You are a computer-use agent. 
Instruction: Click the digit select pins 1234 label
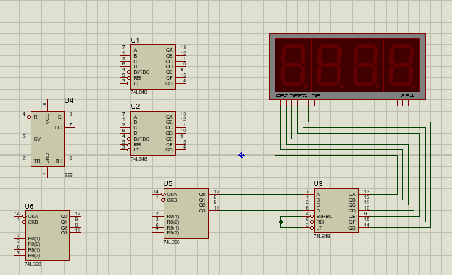tap(406, 95)
